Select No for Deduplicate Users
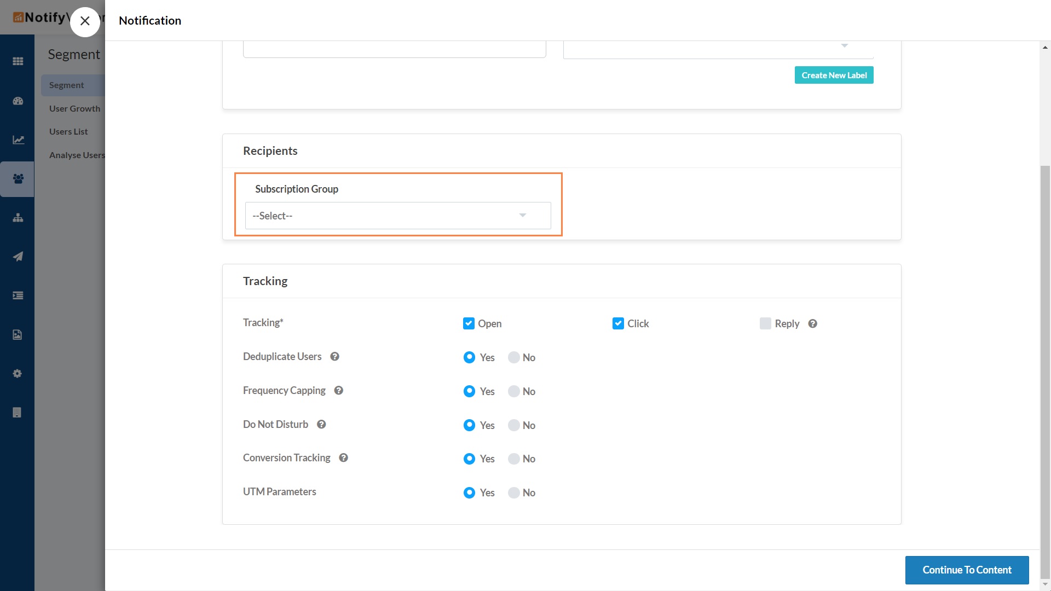The height and width of the screenshot is (591, 1051). point(513,357)
